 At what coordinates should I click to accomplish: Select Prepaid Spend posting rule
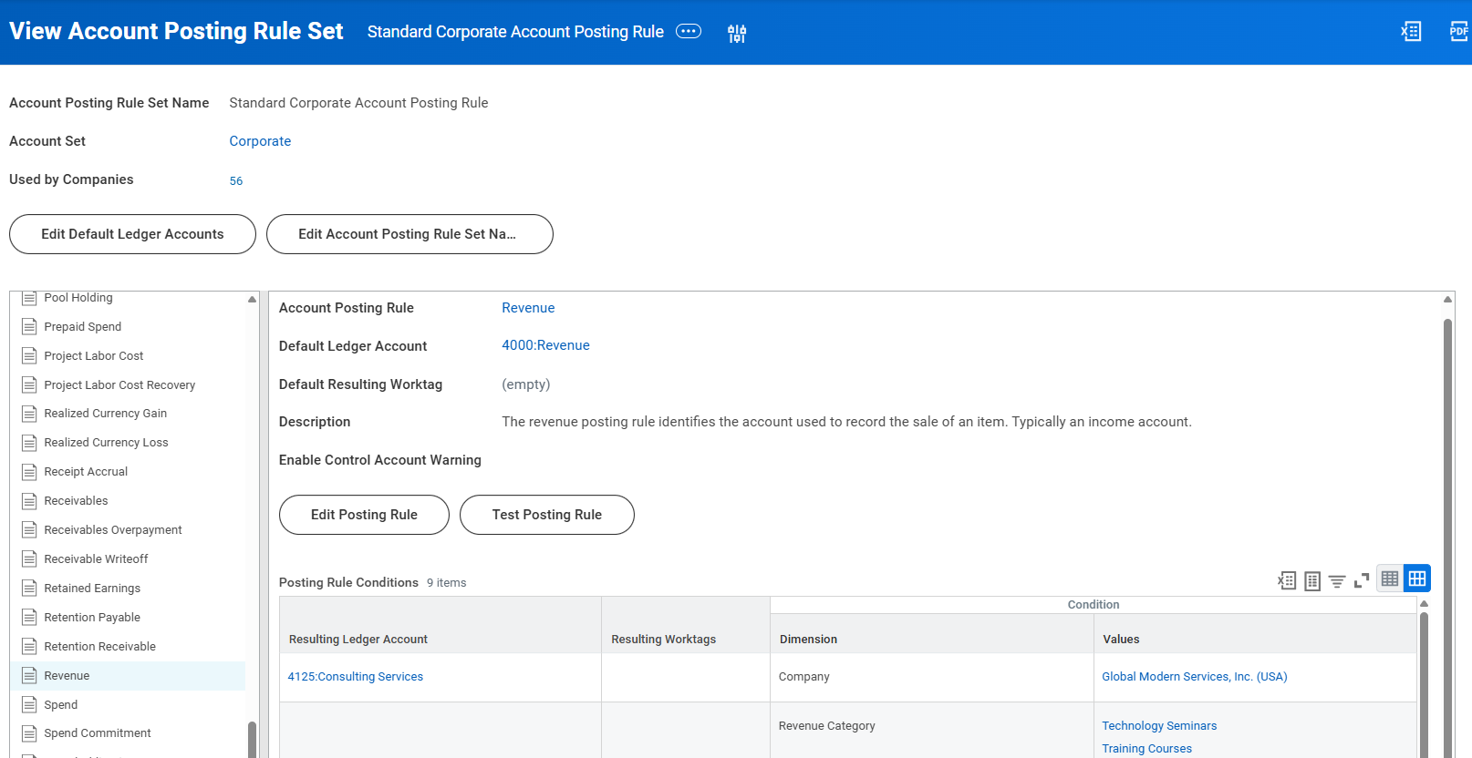[83, 327]
